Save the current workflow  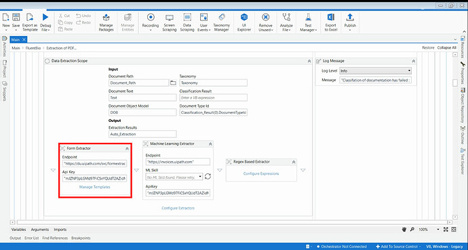point(16,22)
